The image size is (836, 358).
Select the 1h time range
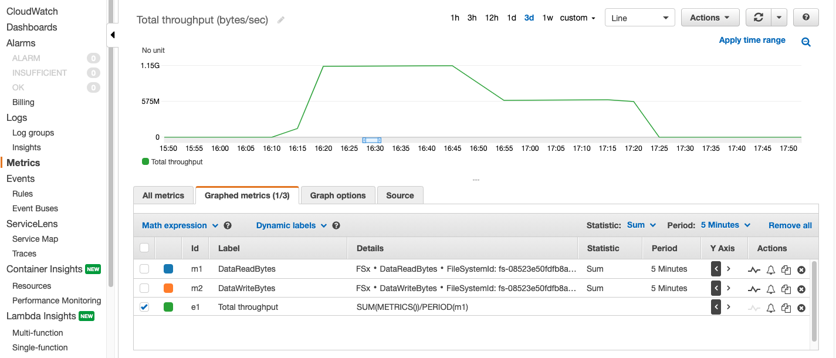pos(455,18)
